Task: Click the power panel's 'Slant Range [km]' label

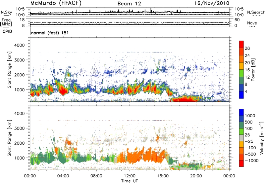Action: (9, 70)
